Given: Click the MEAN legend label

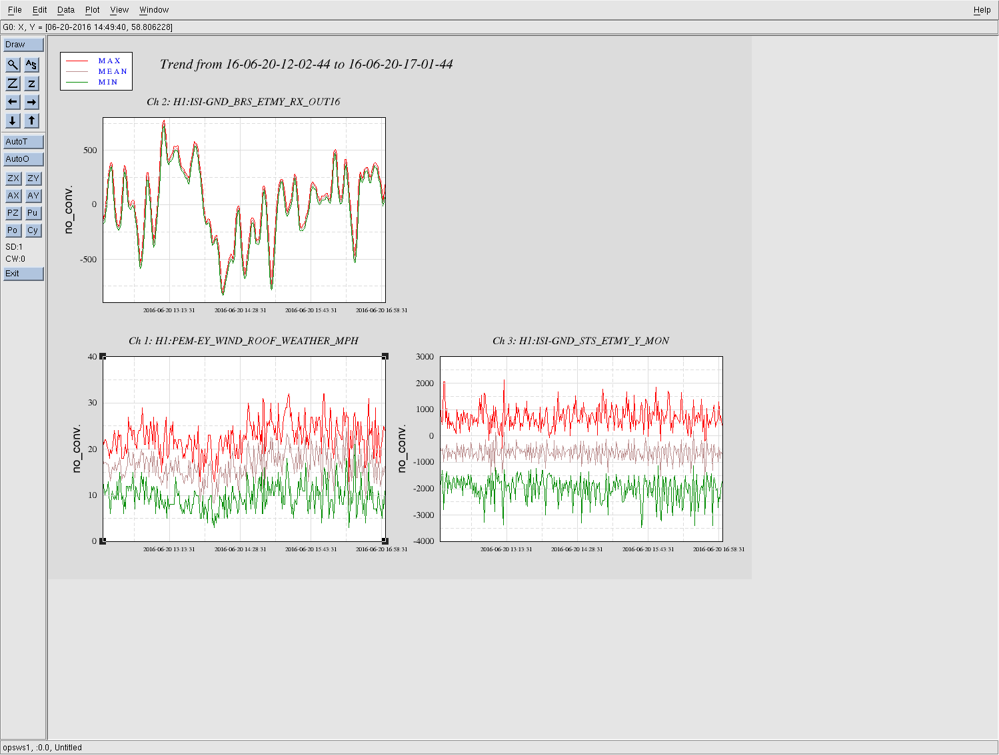Looking at the screenshot, I should [113, 71].
